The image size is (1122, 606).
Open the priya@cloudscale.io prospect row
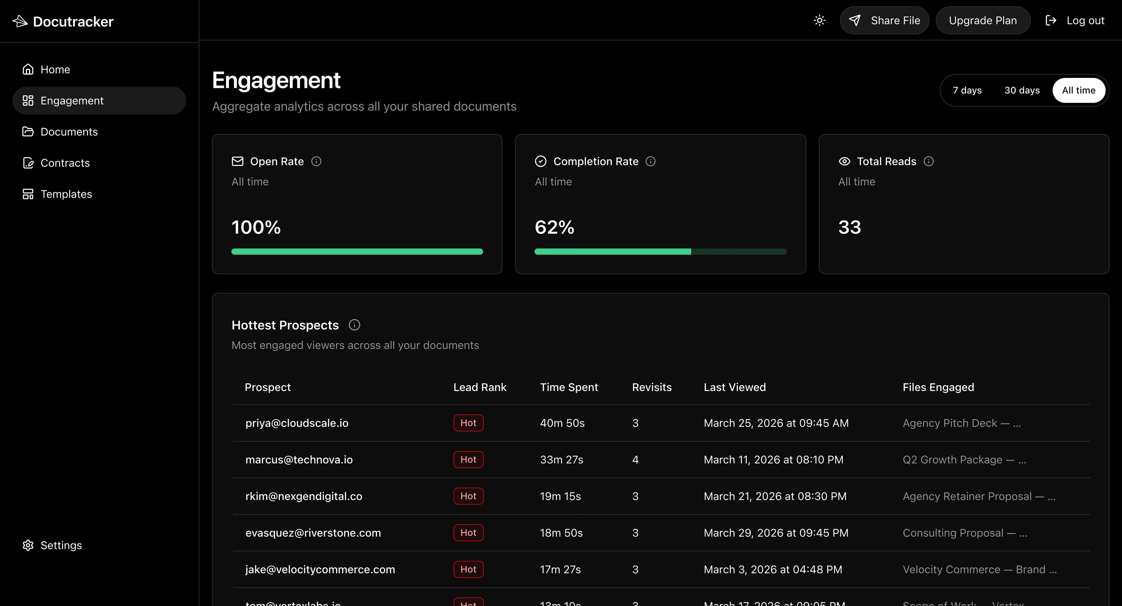[297, 423]
